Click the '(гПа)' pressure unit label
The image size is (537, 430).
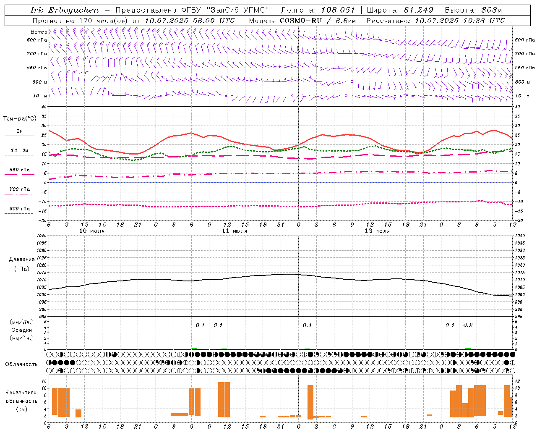(22, 269)
